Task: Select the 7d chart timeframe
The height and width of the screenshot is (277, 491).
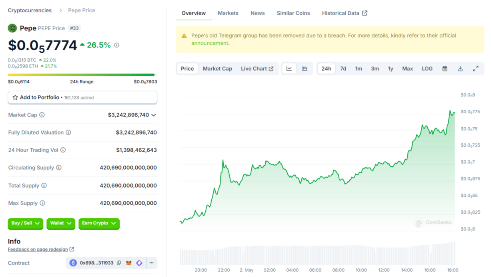Action: point(343,68)
